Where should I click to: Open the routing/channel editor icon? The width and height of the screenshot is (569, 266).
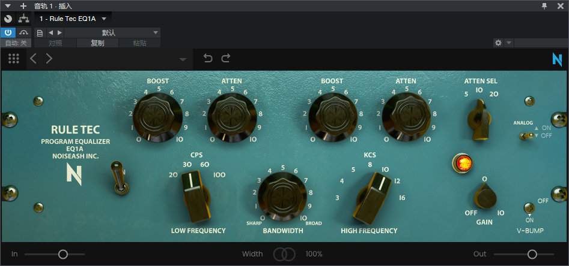coord(24,19)
